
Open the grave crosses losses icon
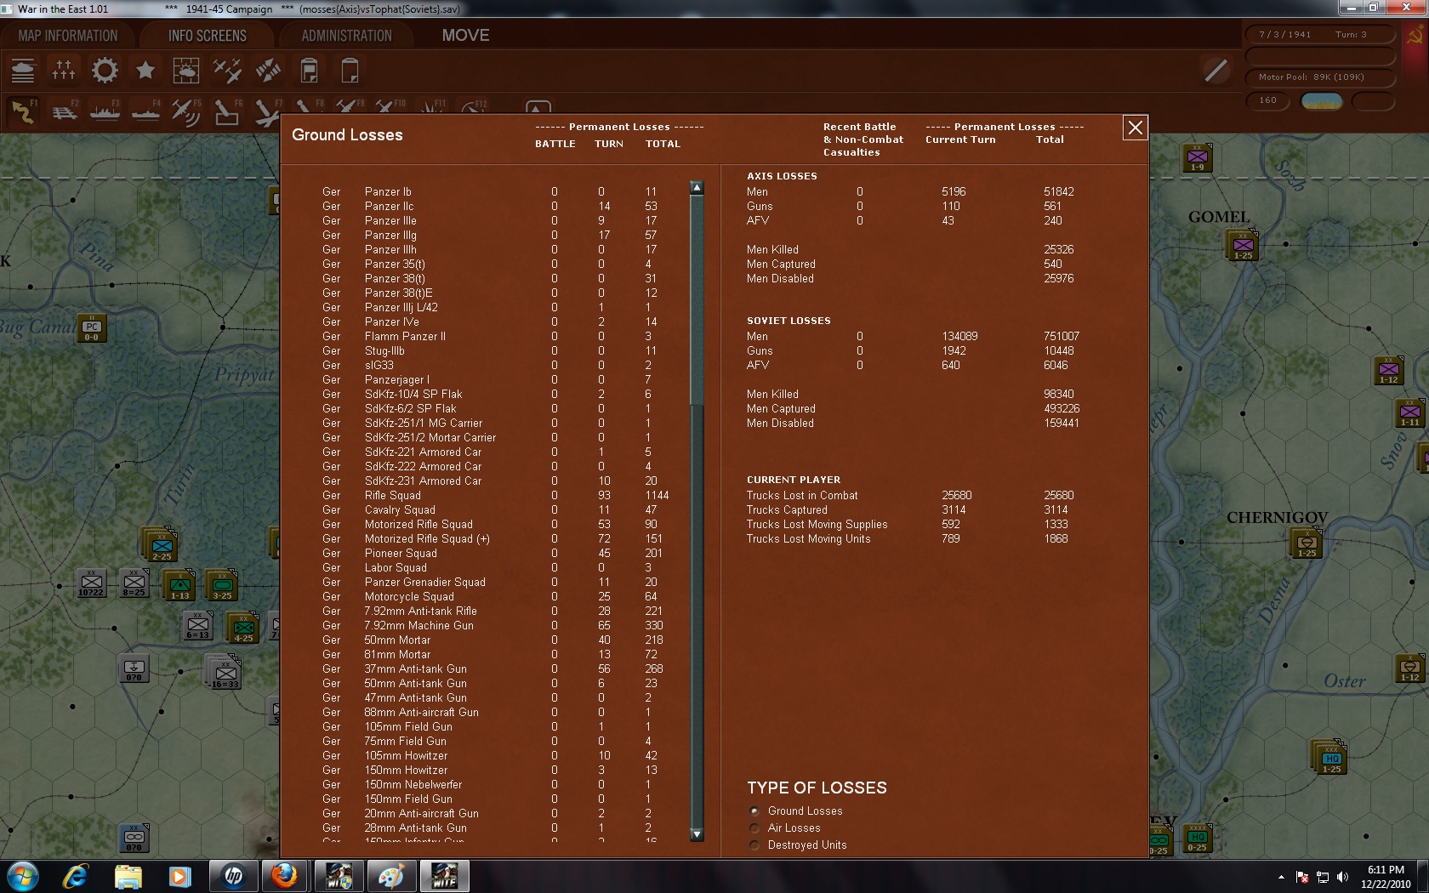tap(64, 71)
